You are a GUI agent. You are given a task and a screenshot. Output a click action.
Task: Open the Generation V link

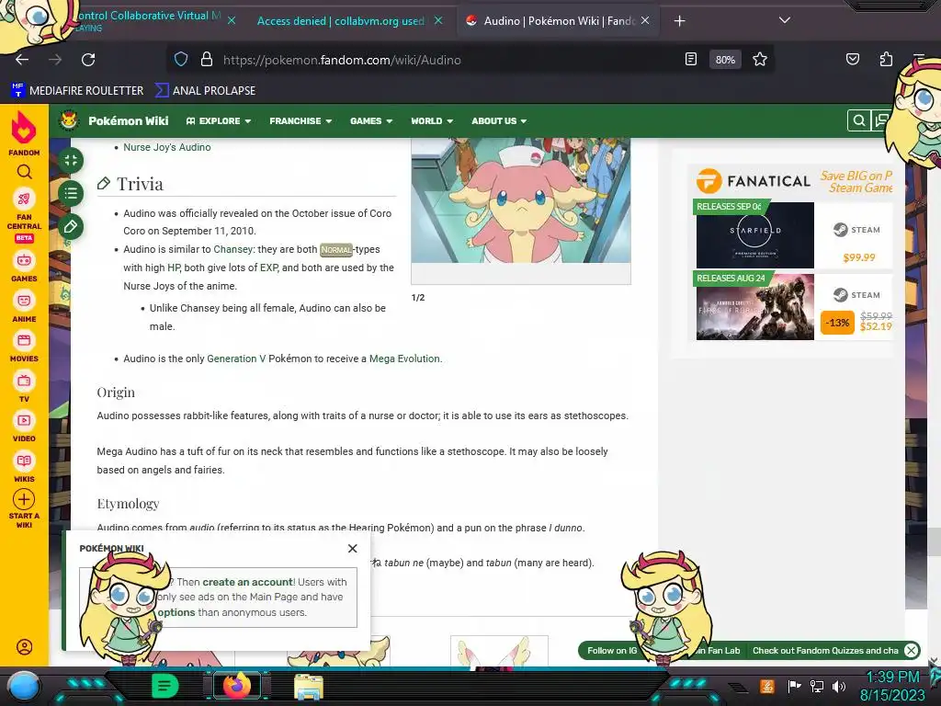pyautogui.click(x=236, y=359)
